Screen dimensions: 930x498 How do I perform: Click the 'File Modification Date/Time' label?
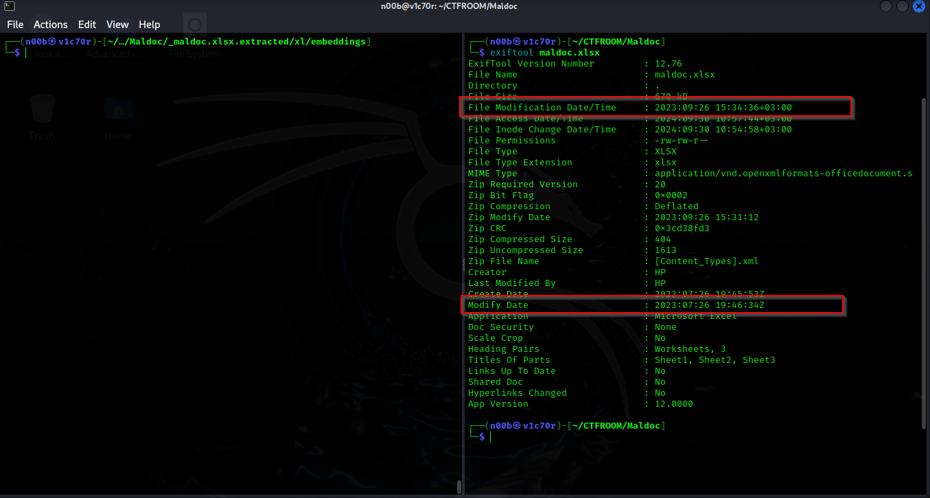point(542,108)
